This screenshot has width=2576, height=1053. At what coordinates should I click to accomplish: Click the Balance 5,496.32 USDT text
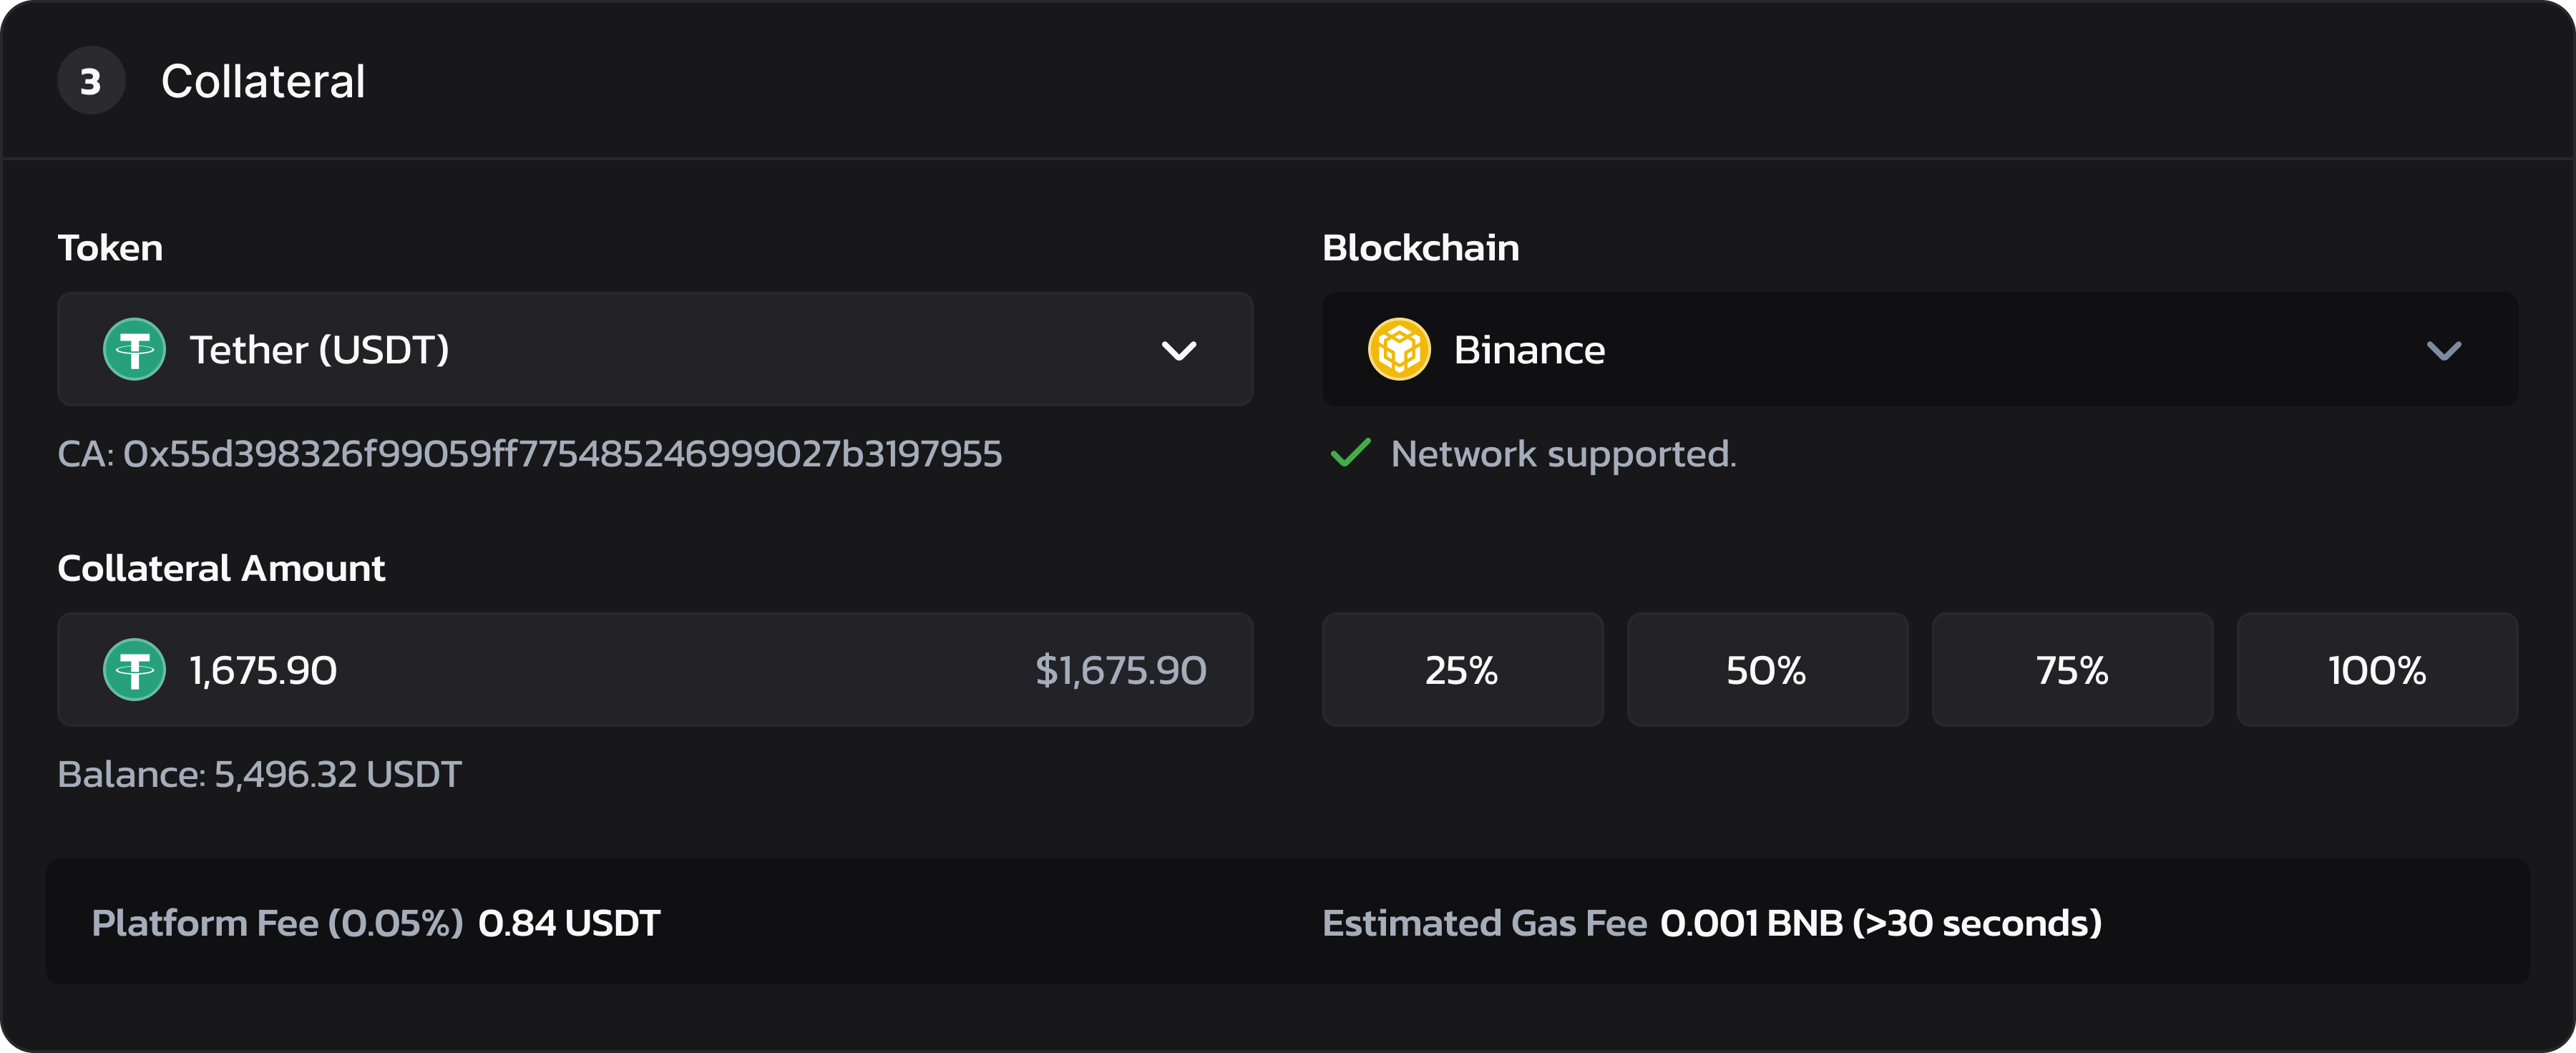[x=260, y=774]
